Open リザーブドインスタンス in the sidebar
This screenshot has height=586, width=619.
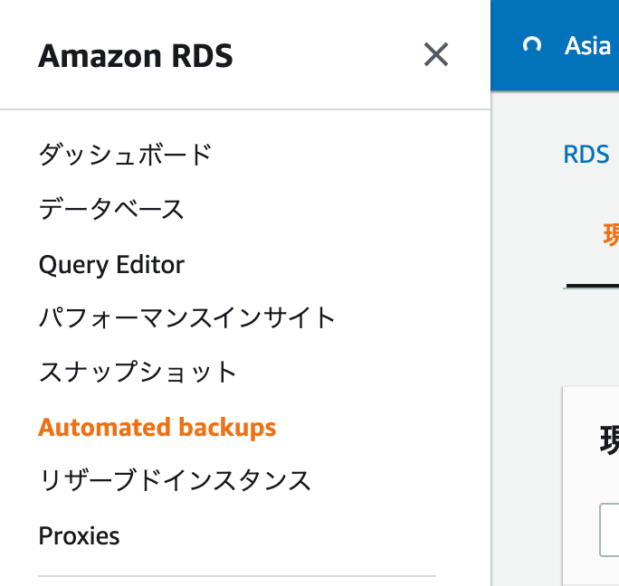(176, 480)
